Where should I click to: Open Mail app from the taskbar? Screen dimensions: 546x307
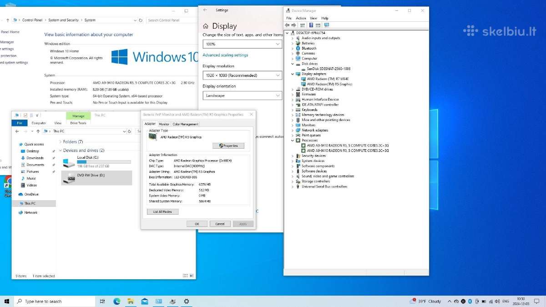click(145, 301)
